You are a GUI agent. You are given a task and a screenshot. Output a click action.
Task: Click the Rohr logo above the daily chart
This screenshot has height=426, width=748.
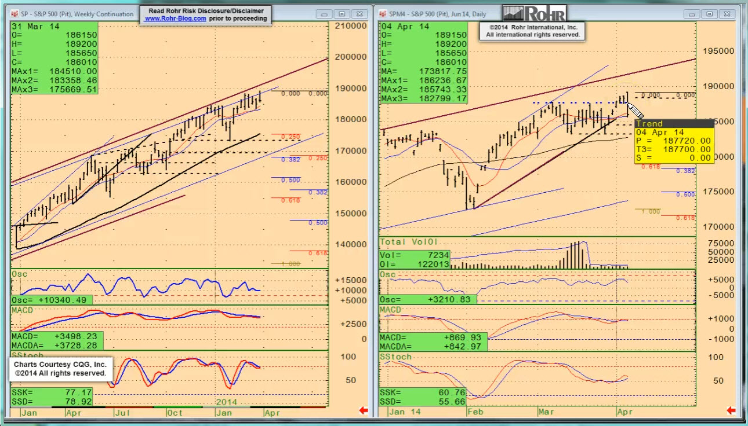pos(534,13)
